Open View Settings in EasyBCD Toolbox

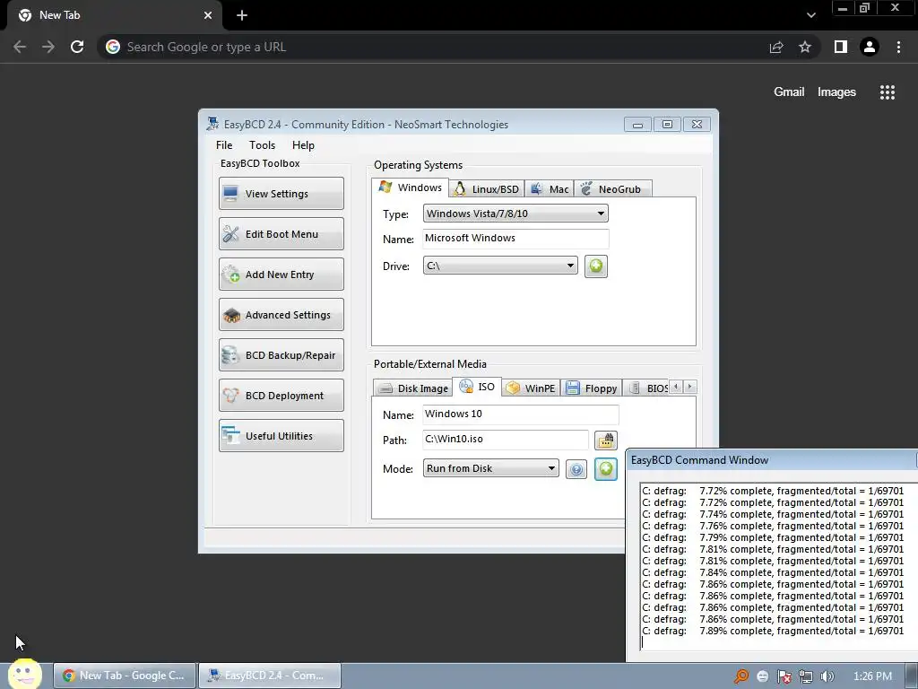pos(281,194)
